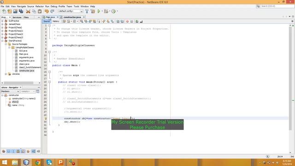
Task: Open the File menu
Action: click(x=2, y=6)
